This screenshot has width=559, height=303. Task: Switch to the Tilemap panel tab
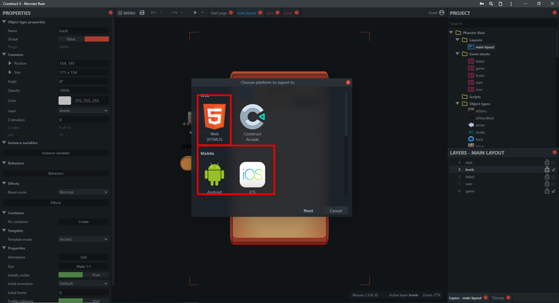[498, 298]
